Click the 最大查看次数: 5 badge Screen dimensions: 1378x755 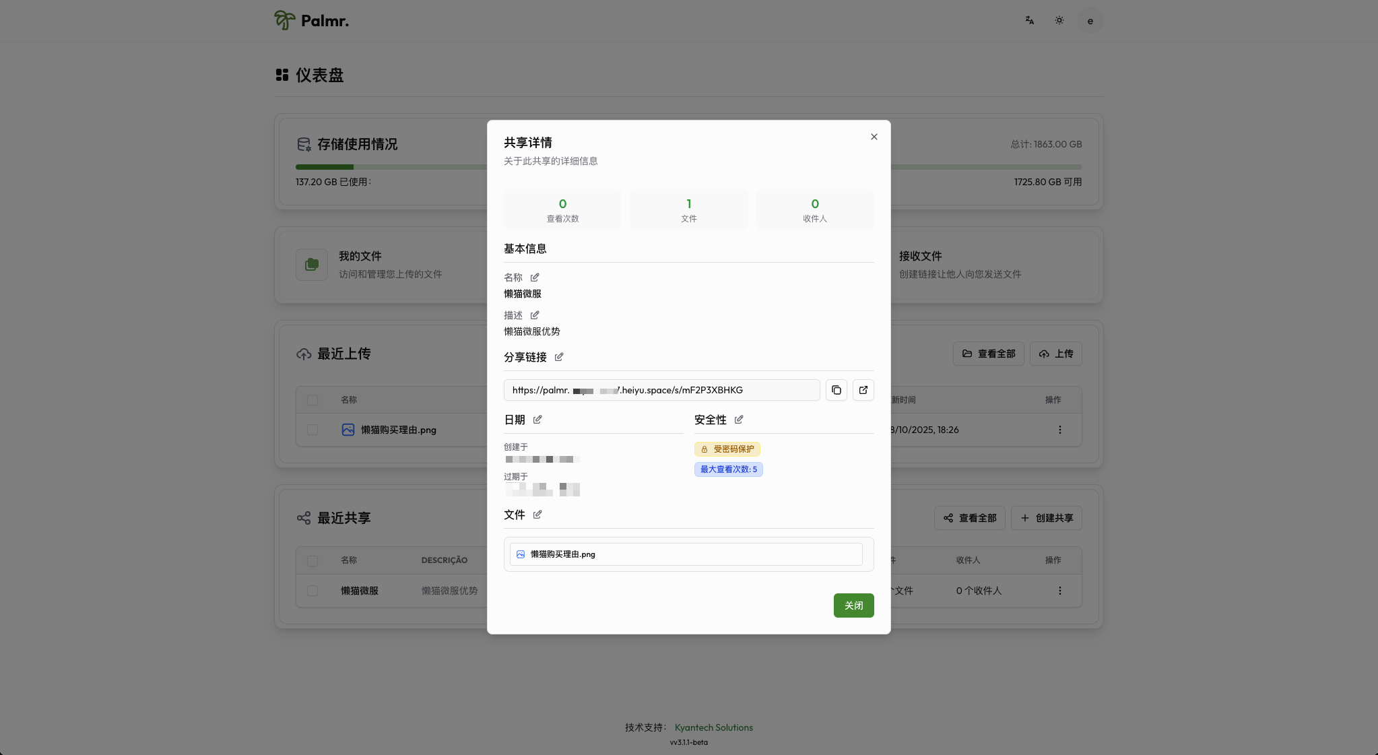coord(729,469)
